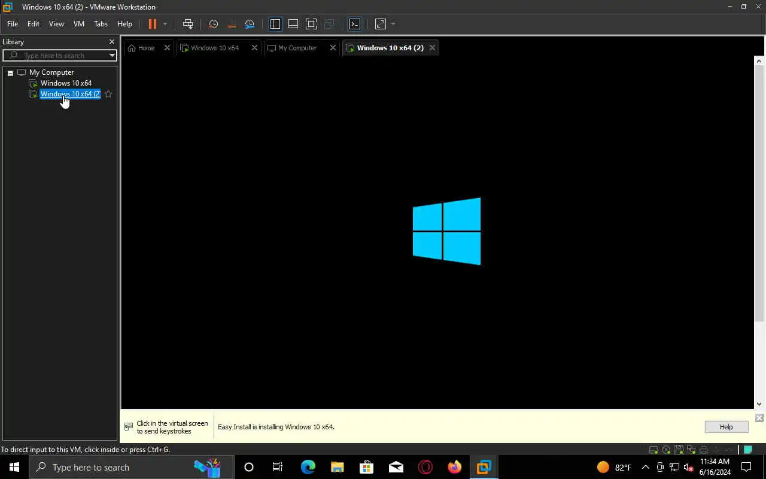766x479 pixels.
Task: Send Ctrl+Alt+Del to the VM
Action: click(x=188, y=24)
